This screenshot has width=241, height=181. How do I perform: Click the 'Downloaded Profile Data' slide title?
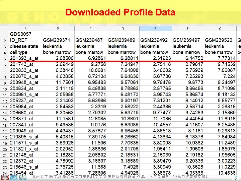(x=120, y=12)
